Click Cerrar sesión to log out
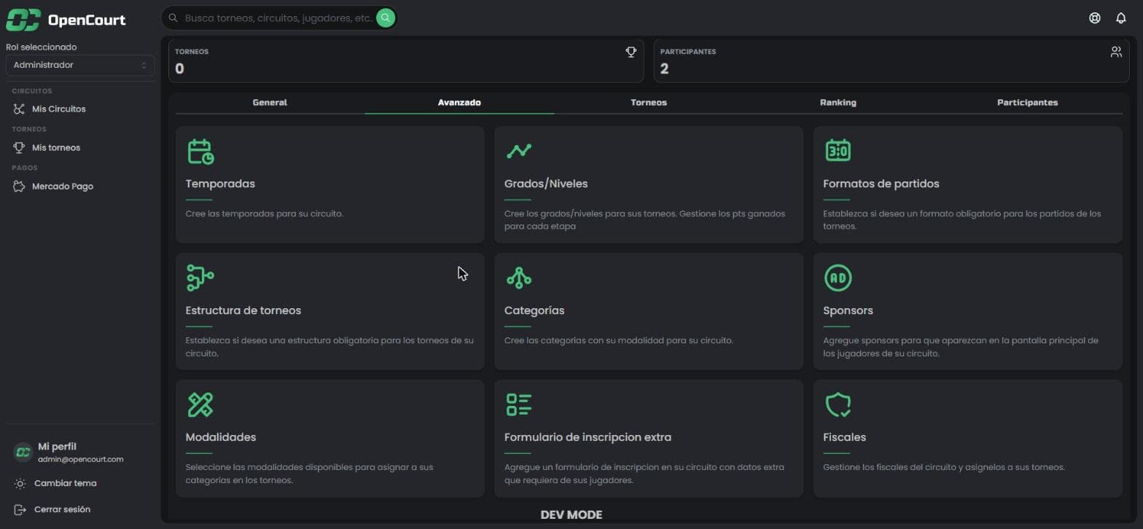 62,509
